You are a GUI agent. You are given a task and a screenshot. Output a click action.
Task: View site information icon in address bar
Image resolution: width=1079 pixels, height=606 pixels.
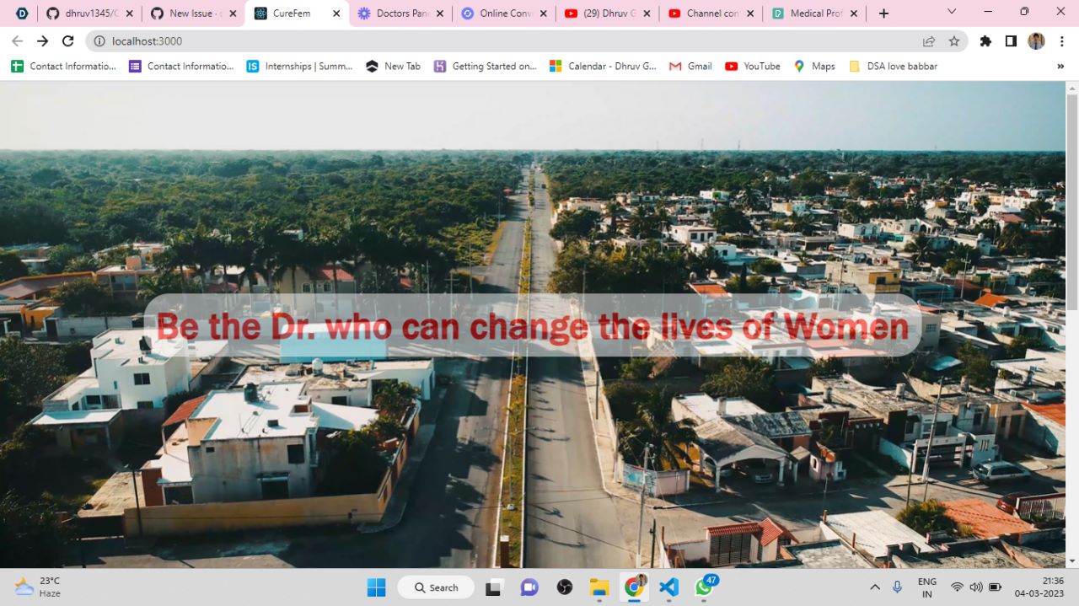click(x=99, y=41)
